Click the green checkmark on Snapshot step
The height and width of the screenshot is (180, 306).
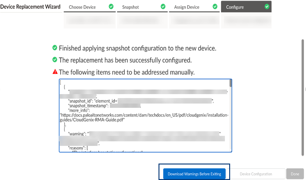[x=163, y=6]
